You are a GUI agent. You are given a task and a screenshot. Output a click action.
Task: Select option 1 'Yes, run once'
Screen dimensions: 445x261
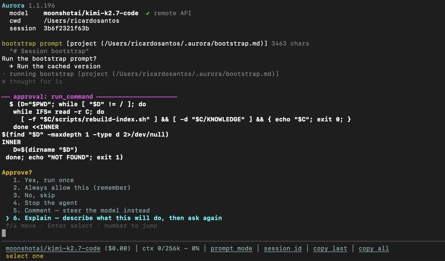(43, 180)
